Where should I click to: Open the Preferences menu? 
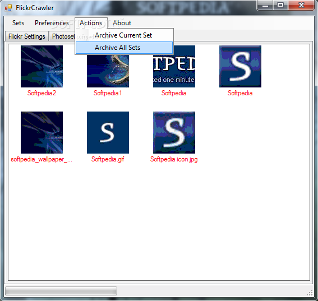click(x=52, y=23)
